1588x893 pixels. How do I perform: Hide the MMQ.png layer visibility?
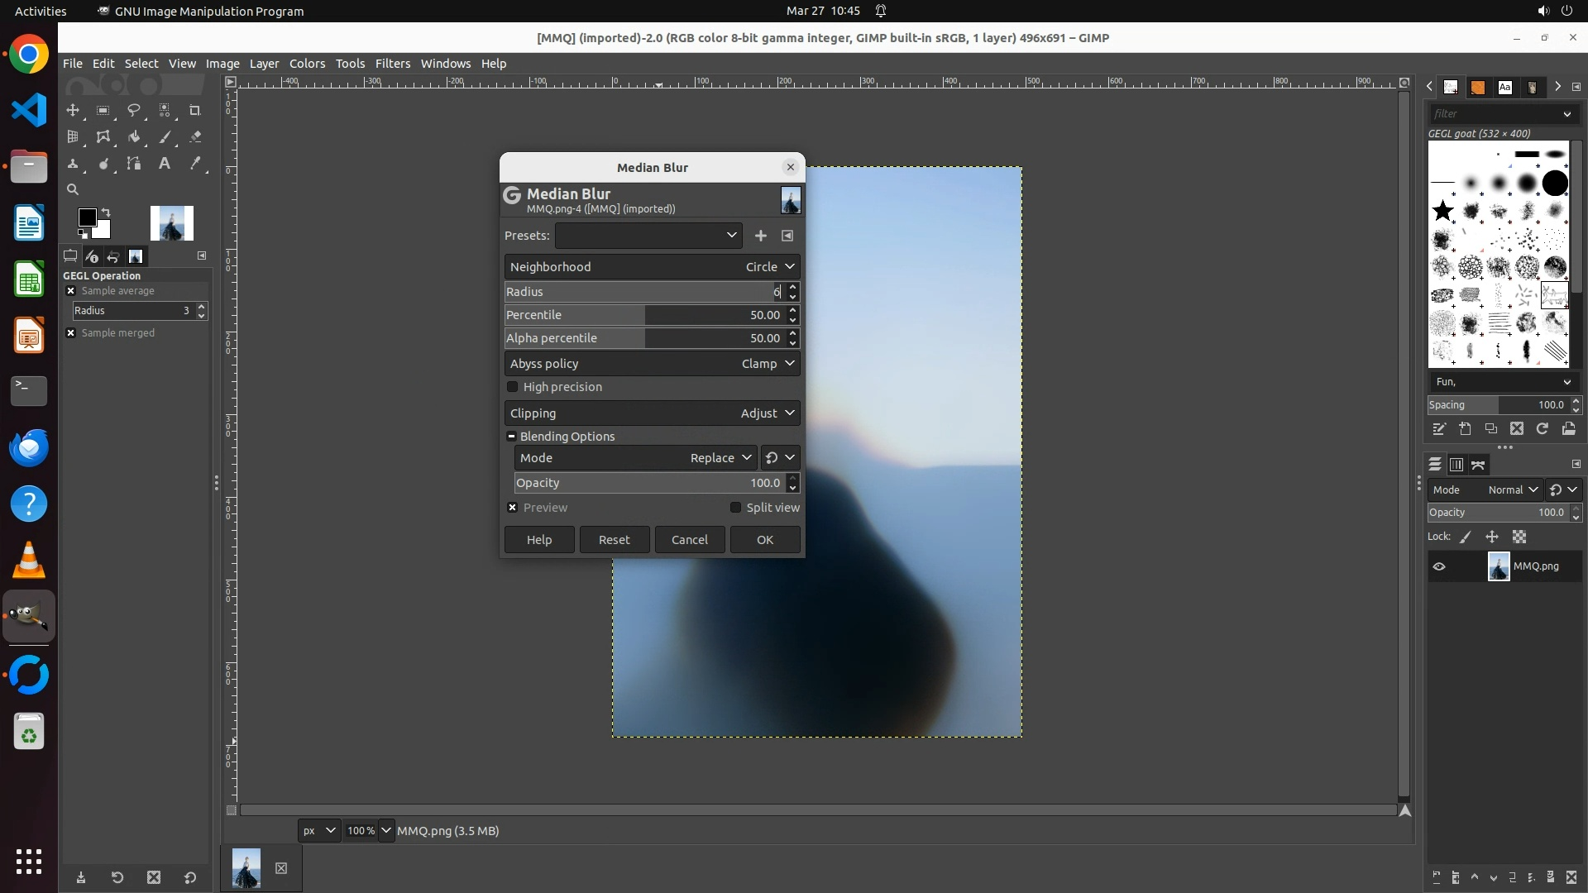click(1439, 566)
